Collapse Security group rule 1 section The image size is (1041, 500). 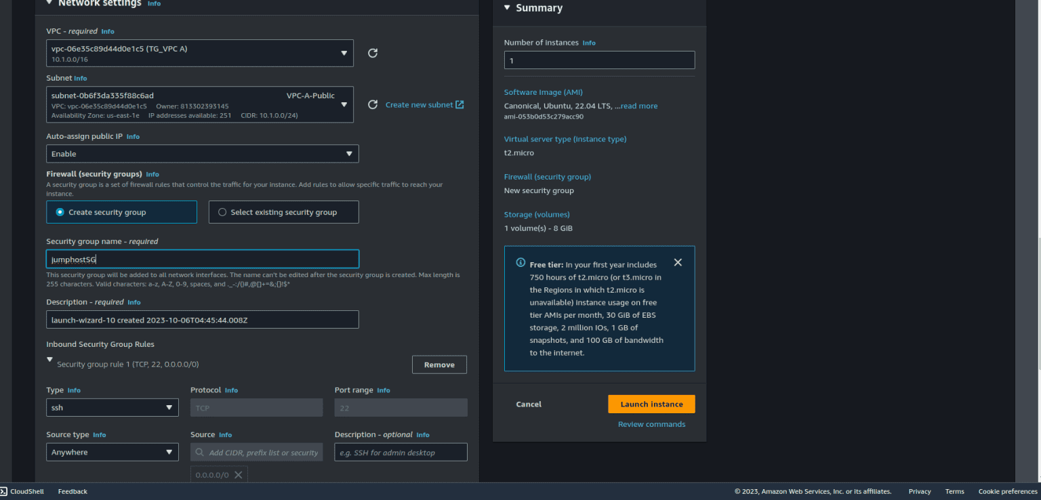tap(49, 360)
